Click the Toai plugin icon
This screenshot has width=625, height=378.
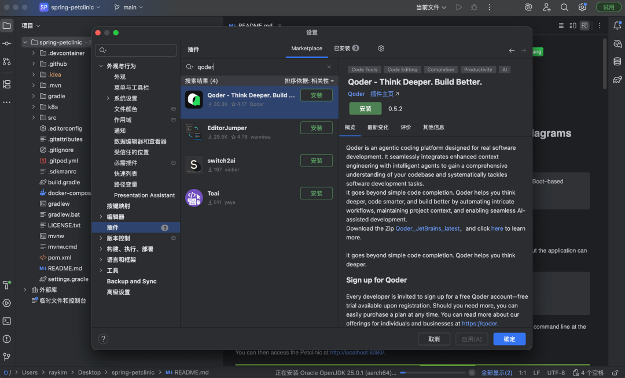(x=194, y=198)
